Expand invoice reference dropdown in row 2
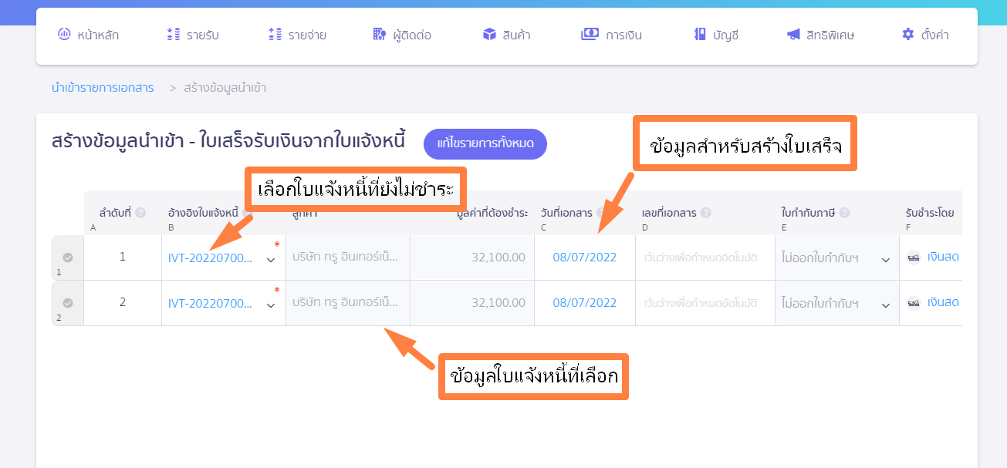 (271, 305)
